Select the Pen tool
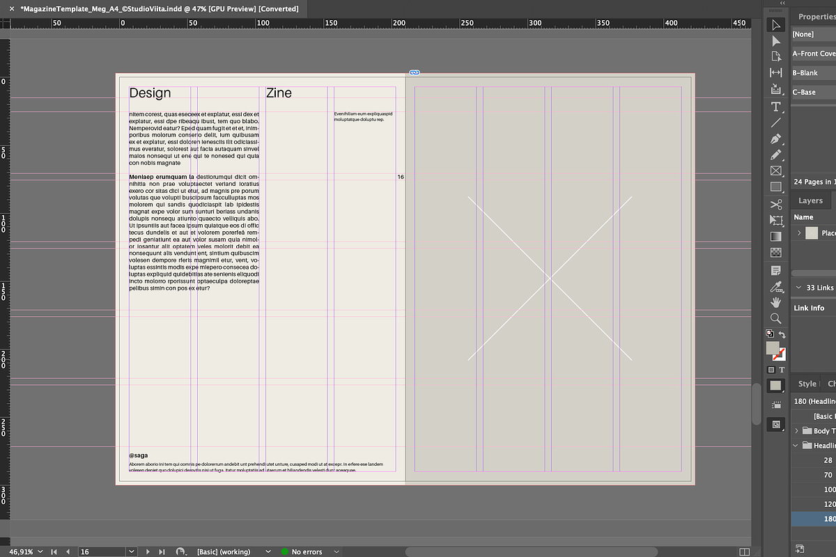836x557 pixels. [x=775, y=139]
